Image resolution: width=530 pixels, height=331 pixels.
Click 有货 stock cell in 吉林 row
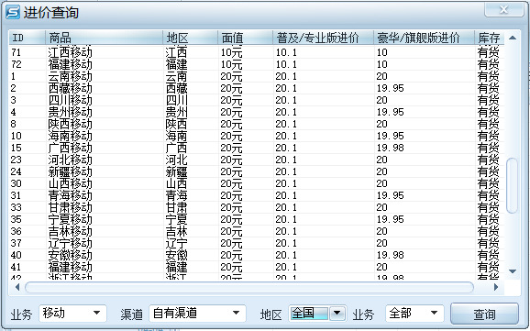[x=488, y=231]
